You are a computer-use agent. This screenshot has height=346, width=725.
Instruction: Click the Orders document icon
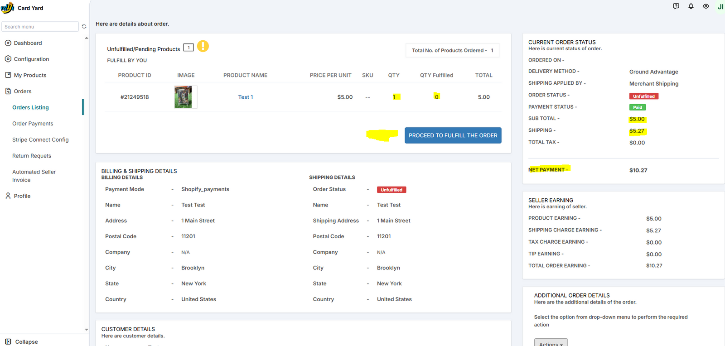click(8, 91)
